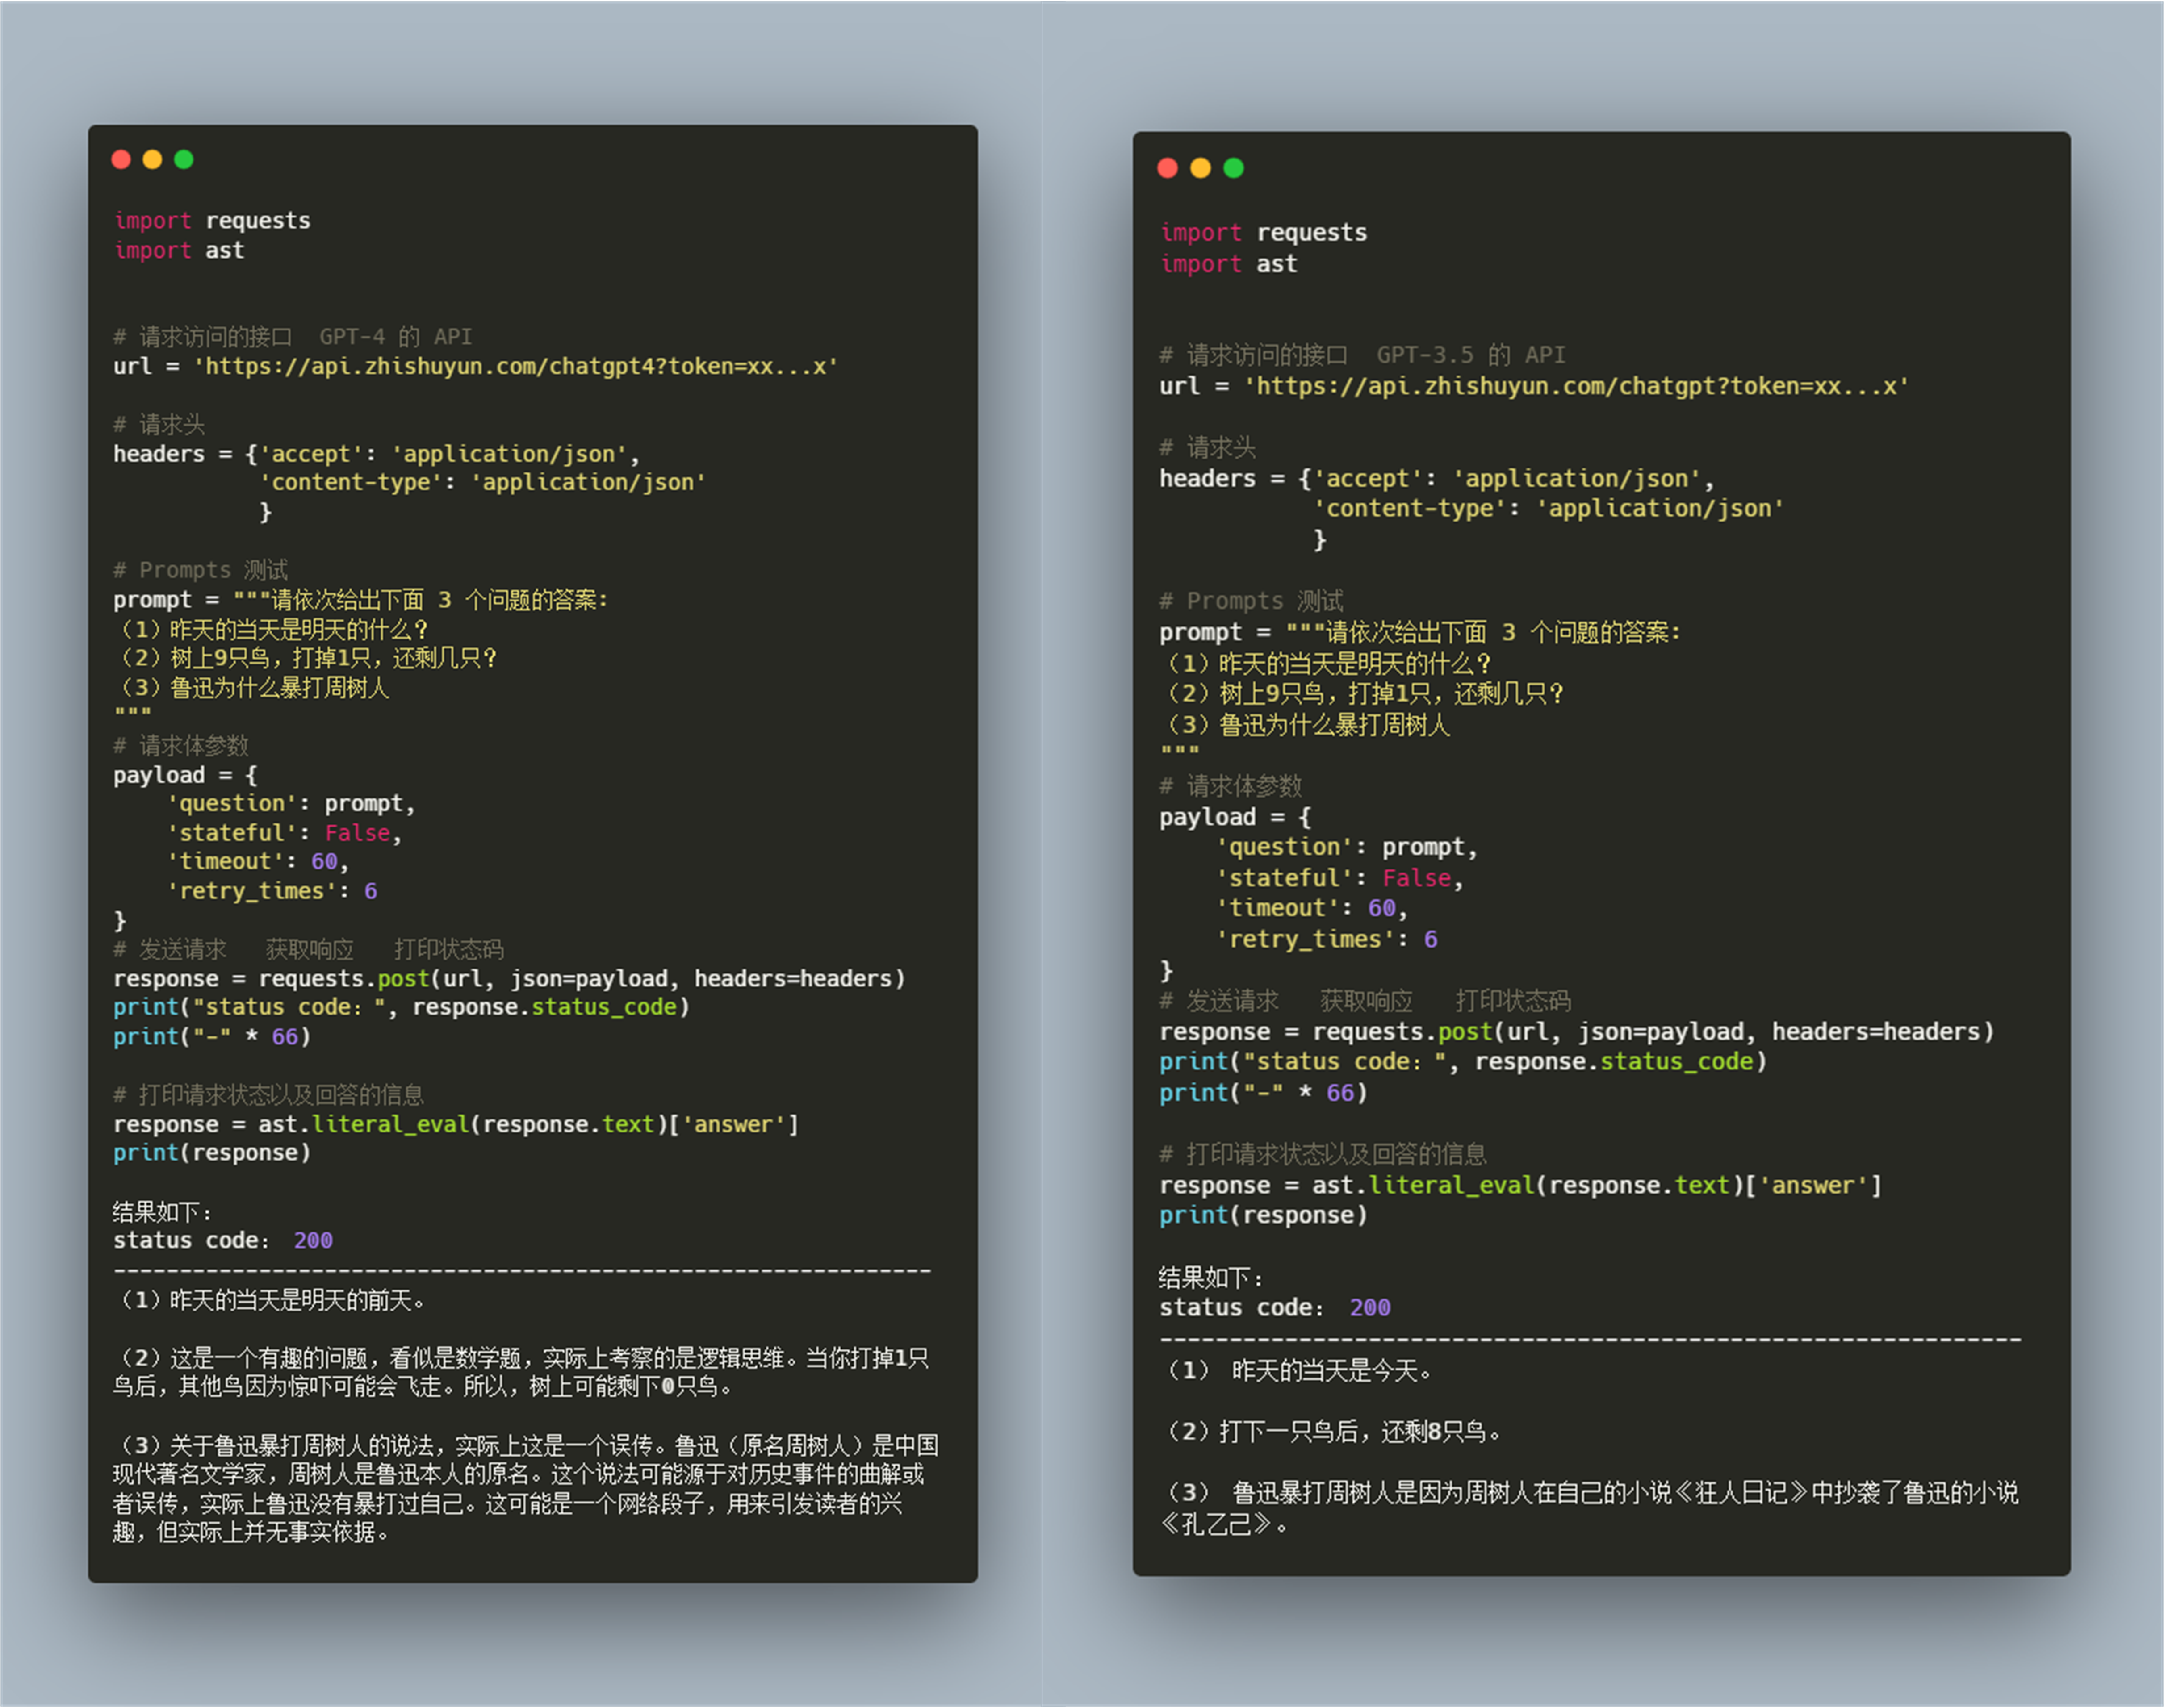This screenshot has width=2164, height=1708.
Task: Click 'print("status code: "' line in left window
Action: tap(402, 1008)
